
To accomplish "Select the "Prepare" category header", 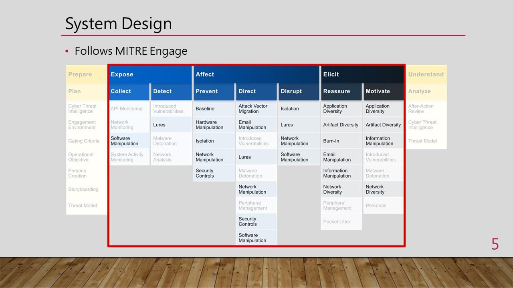I will [x=87, y=74].
